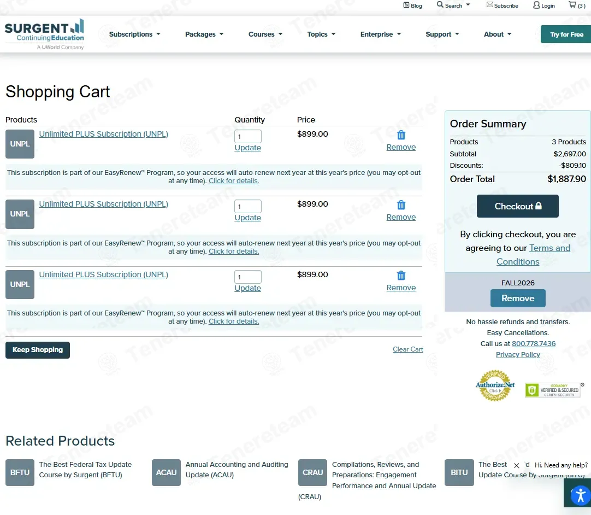Open the Blog link in top bar
The height and width of the screenshot is (515, 591).
[413, 5]
